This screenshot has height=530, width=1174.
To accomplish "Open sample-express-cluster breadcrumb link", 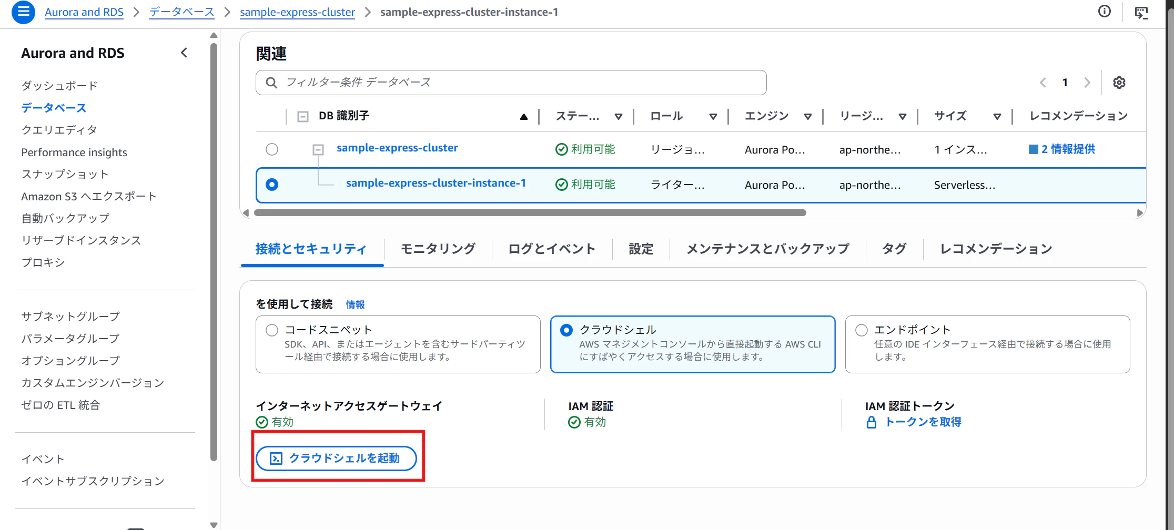I will click(x=297, y=12).
